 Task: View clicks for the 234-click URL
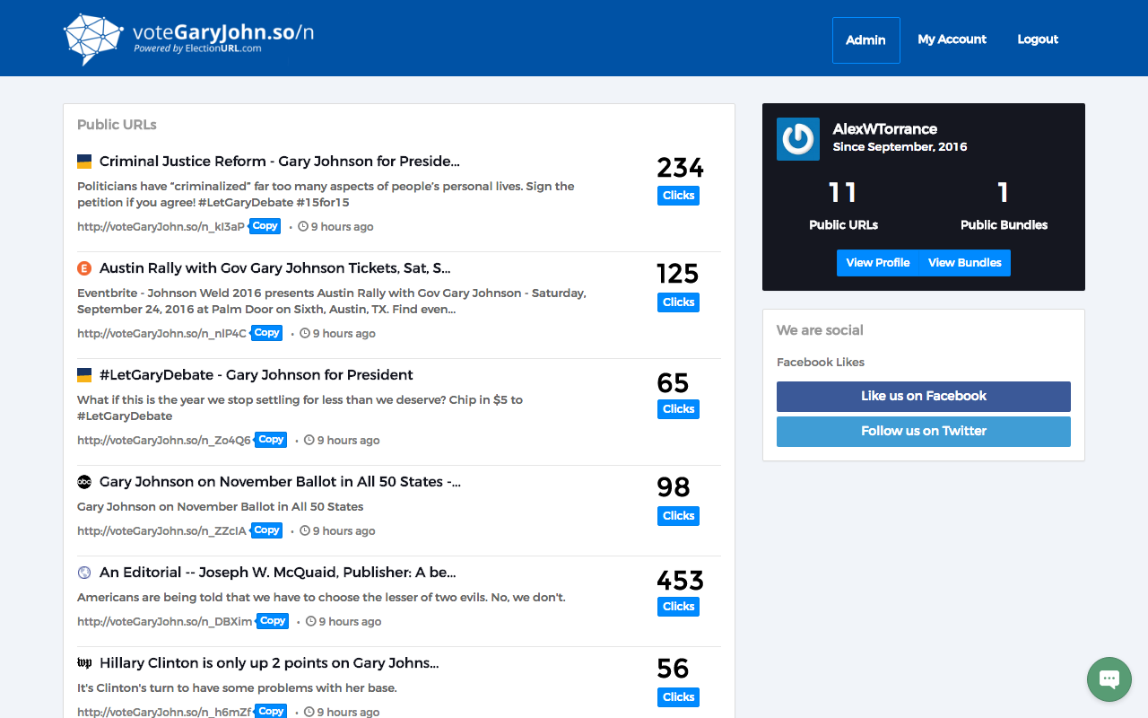point(678,196)
